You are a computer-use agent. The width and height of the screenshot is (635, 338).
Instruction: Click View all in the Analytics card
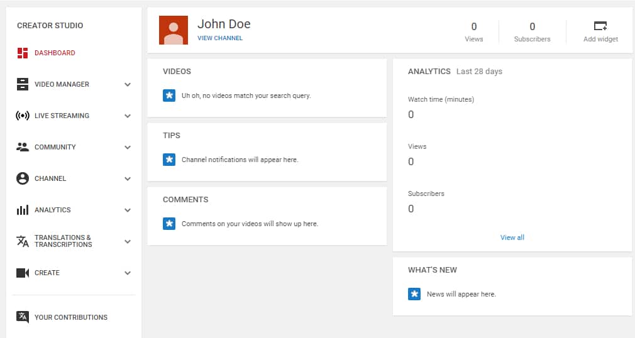(x=512, y=237)
